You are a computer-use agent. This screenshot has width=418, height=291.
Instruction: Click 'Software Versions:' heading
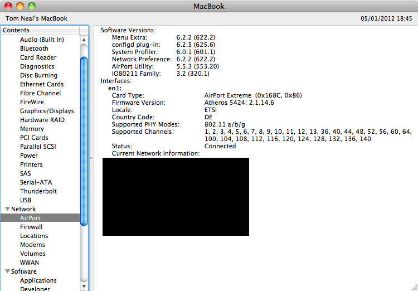[128, 30]
